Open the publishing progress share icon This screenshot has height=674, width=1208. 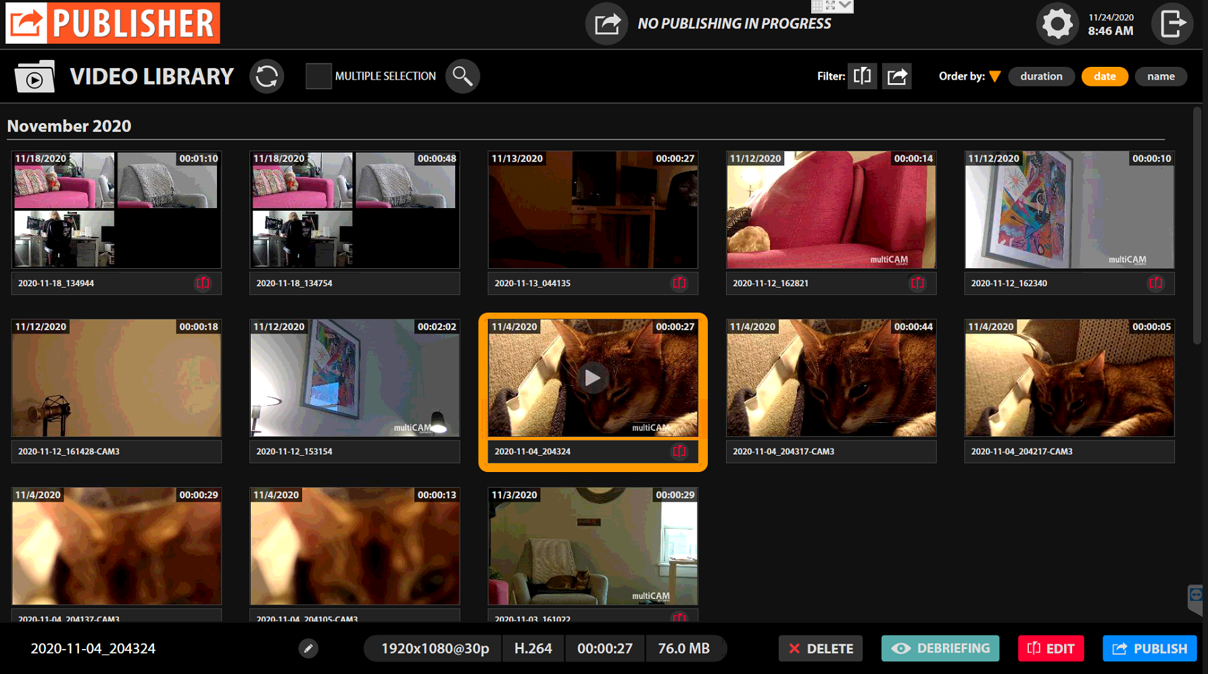pyautogui.click(x=606, y=24)
